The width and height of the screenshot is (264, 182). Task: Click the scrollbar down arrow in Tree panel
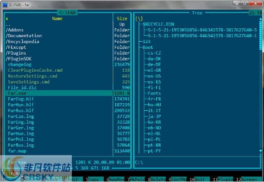(260, 151)
